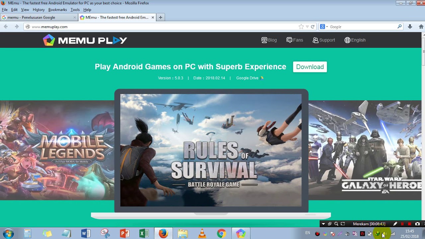Click the network signal tray icon
425x239 pixels.
(392, 234)
